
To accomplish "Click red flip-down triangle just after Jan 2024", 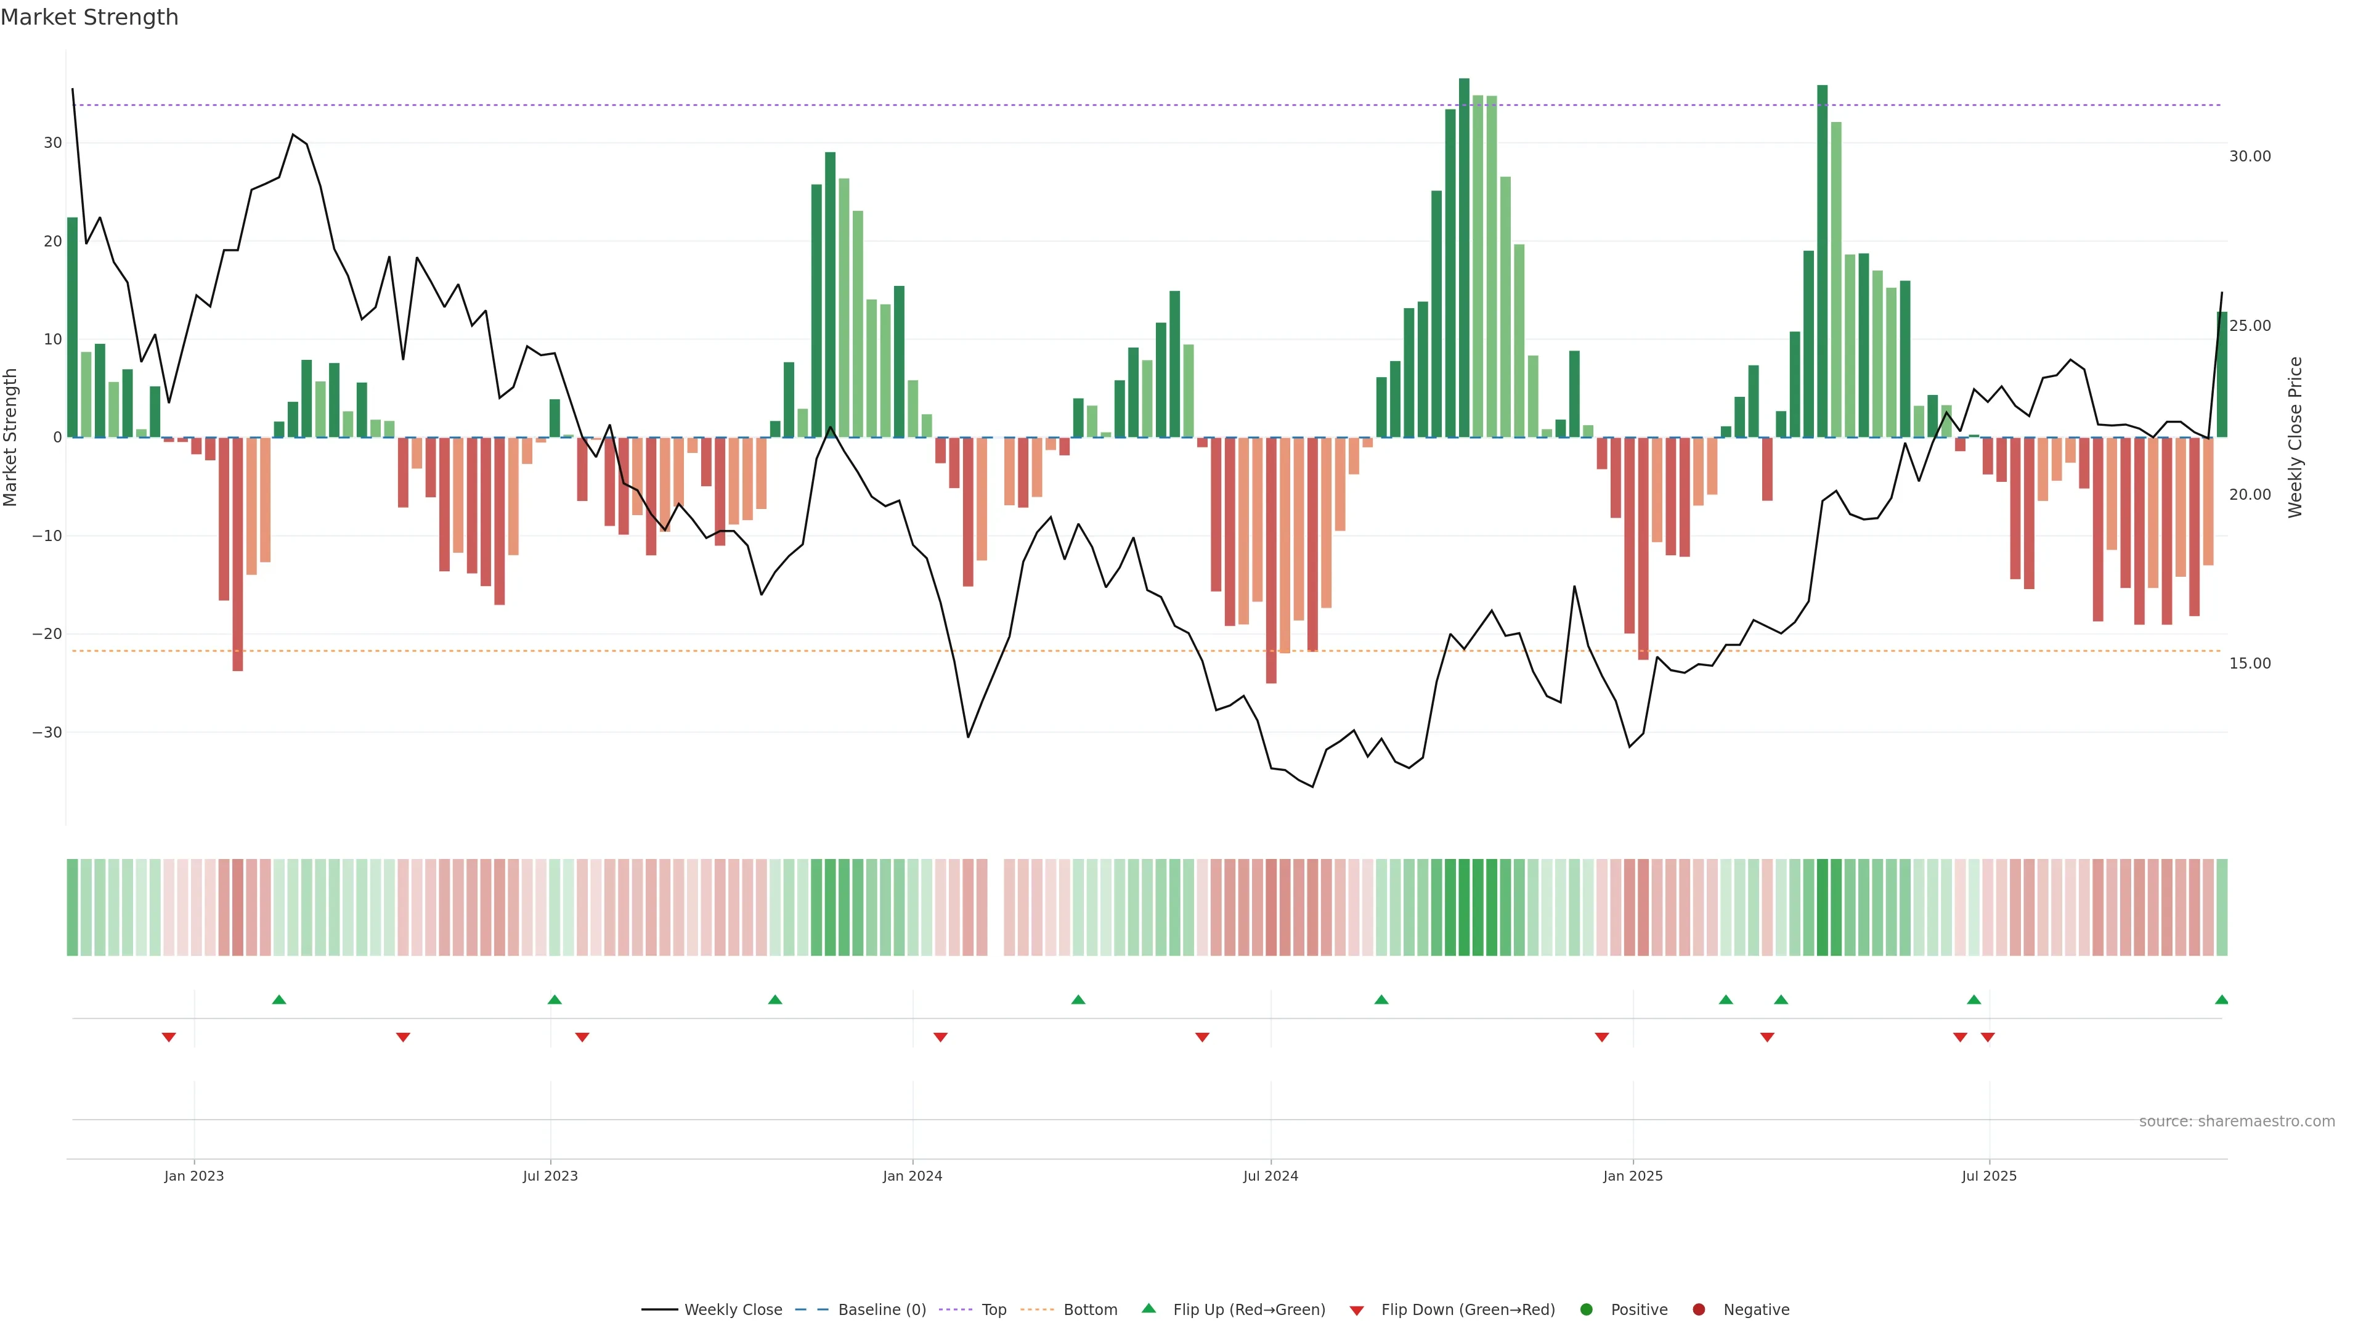I will click(940, 1037).
